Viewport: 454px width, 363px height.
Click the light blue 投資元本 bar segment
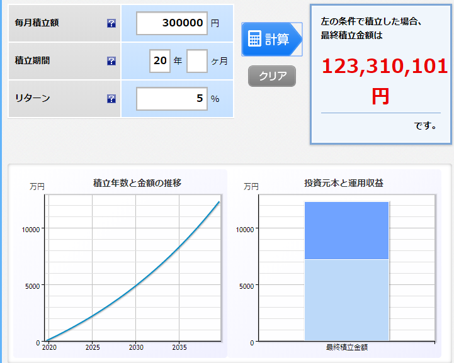(x=346, y=300)
